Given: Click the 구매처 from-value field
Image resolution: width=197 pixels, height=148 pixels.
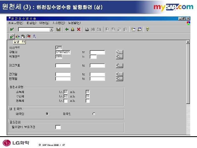Looking at the screenshot, I should [63, 52].
